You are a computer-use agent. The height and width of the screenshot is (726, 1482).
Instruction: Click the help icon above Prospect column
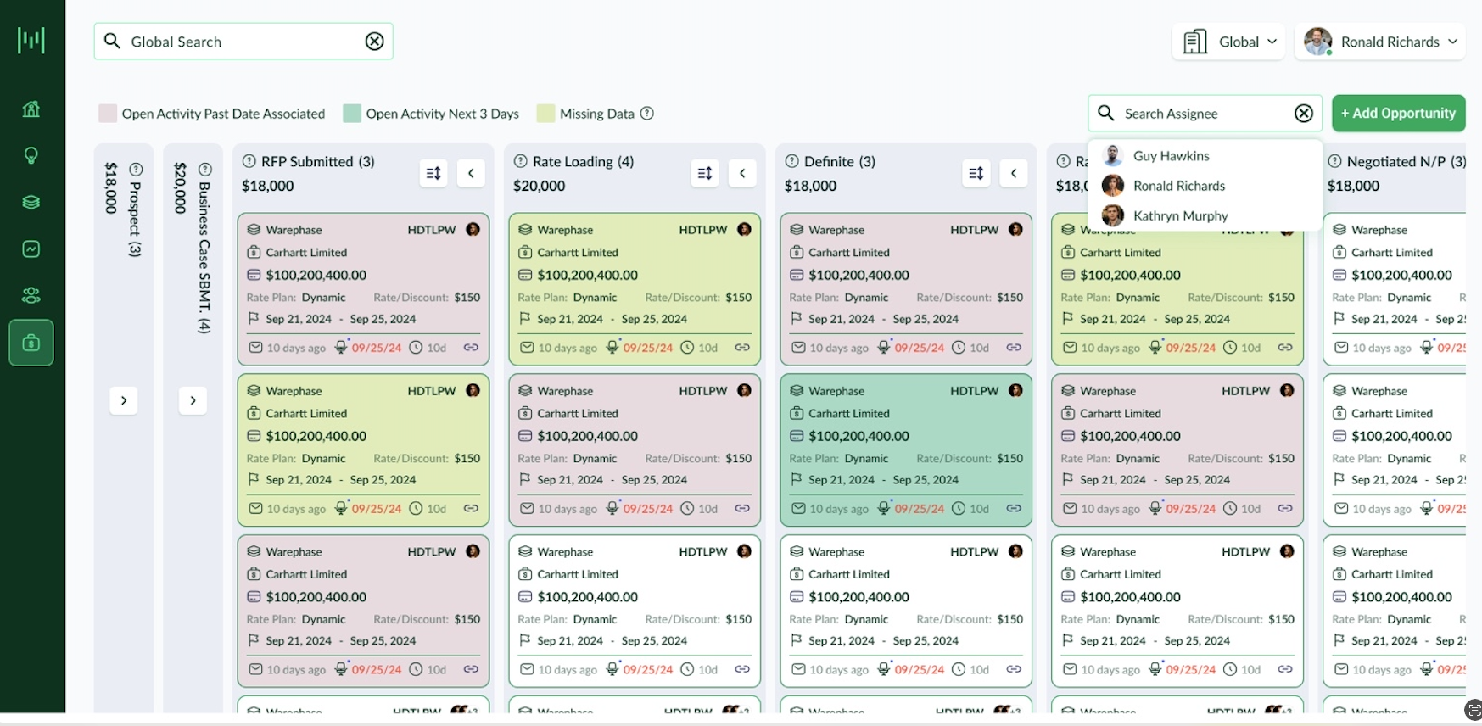click(x=136, y=170)
